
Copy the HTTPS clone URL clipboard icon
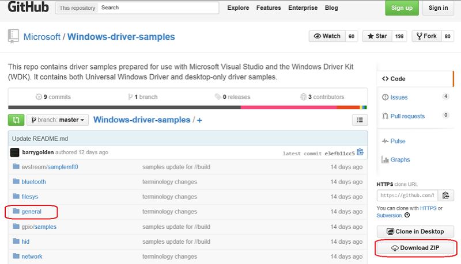445,196
